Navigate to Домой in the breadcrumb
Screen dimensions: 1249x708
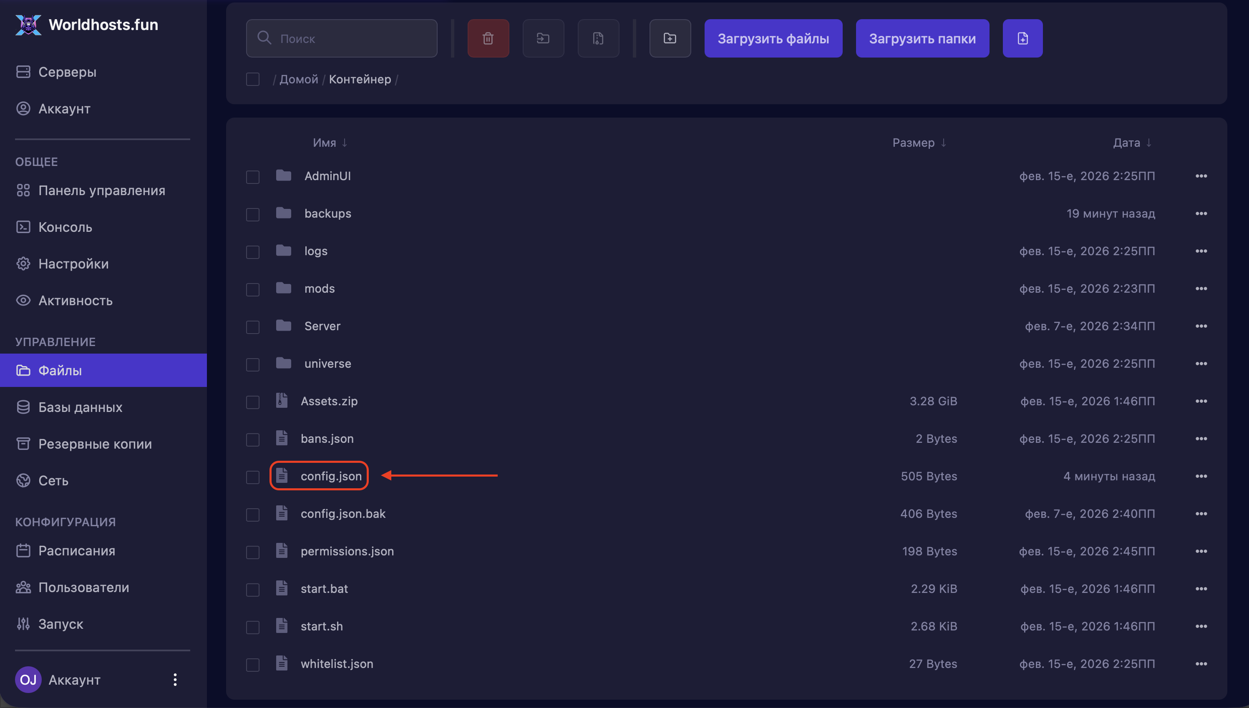[x=298, y=79]
